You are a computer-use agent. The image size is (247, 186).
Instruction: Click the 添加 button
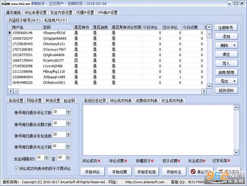[x=226, y=36]
